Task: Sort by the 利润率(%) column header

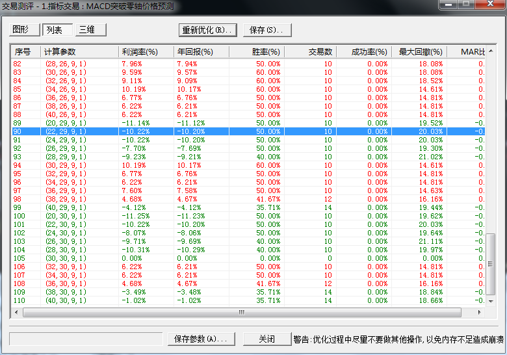Action: (x=146, y=52)
